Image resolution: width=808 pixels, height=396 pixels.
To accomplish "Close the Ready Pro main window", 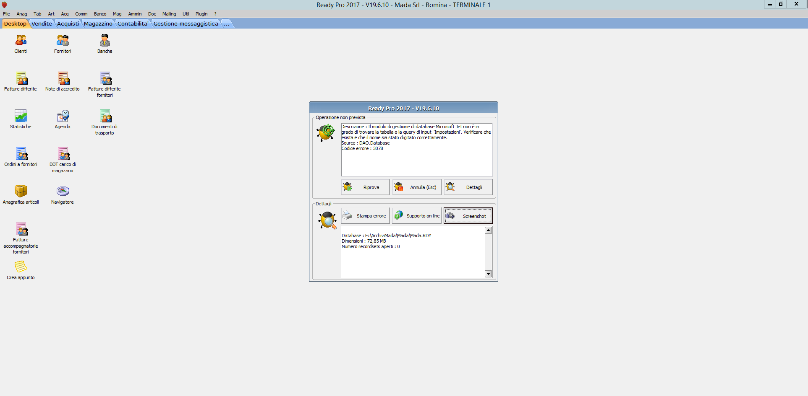I will pyautogui.click(x=796, y=4).
